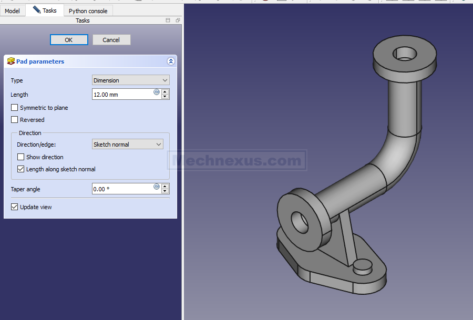
Task: Increase Taper angle with up arrow
Action: tap(164, 187)
